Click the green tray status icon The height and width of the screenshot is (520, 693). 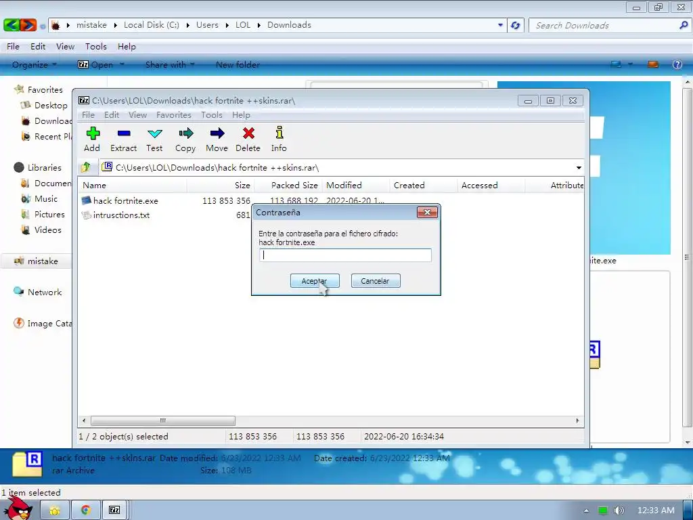[602, 511]
